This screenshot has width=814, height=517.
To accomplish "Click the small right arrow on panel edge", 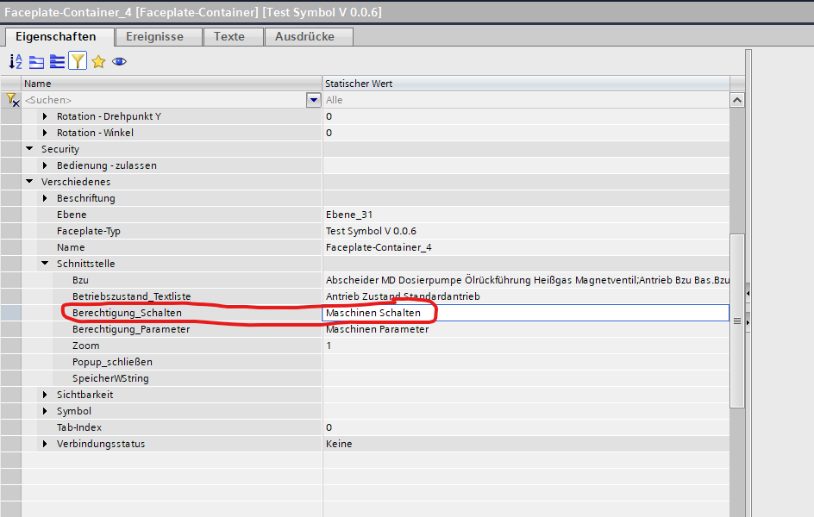I will coord(748,322).
